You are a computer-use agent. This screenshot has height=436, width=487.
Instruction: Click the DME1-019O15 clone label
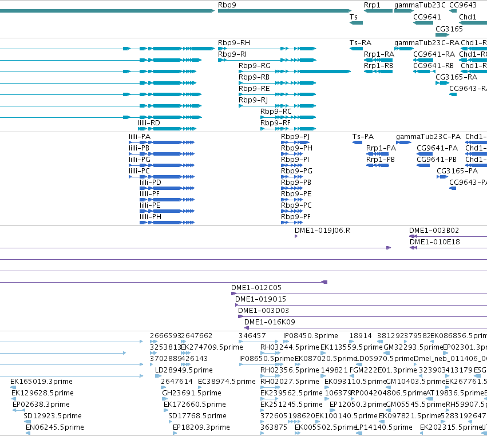(260, 299)
